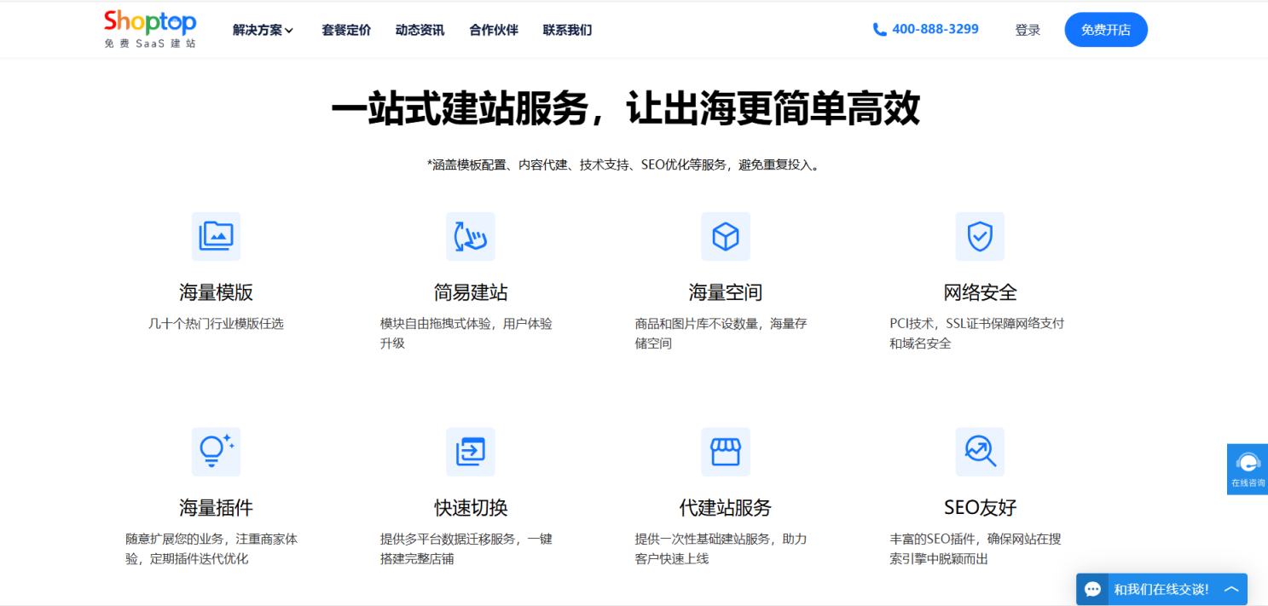Click the 海量插件 lightbulb icon
Image resolution: width=1268 pixels, height=606 pixels.
click(x=216, y=451)
